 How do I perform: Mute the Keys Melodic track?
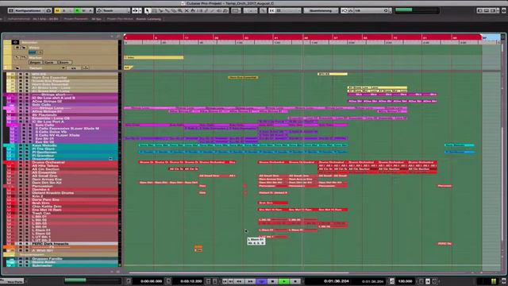pos(21,145)
